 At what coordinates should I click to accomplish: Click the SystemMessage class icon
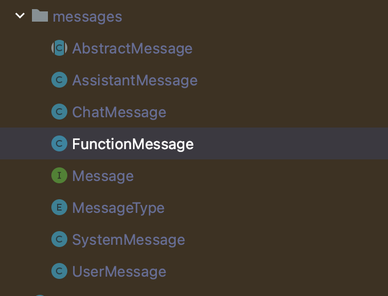coord(59,240)
